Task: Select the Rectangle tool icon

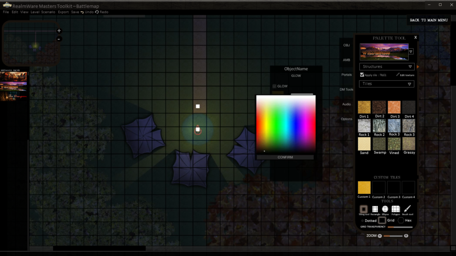Action: click(x=375, y=209)
